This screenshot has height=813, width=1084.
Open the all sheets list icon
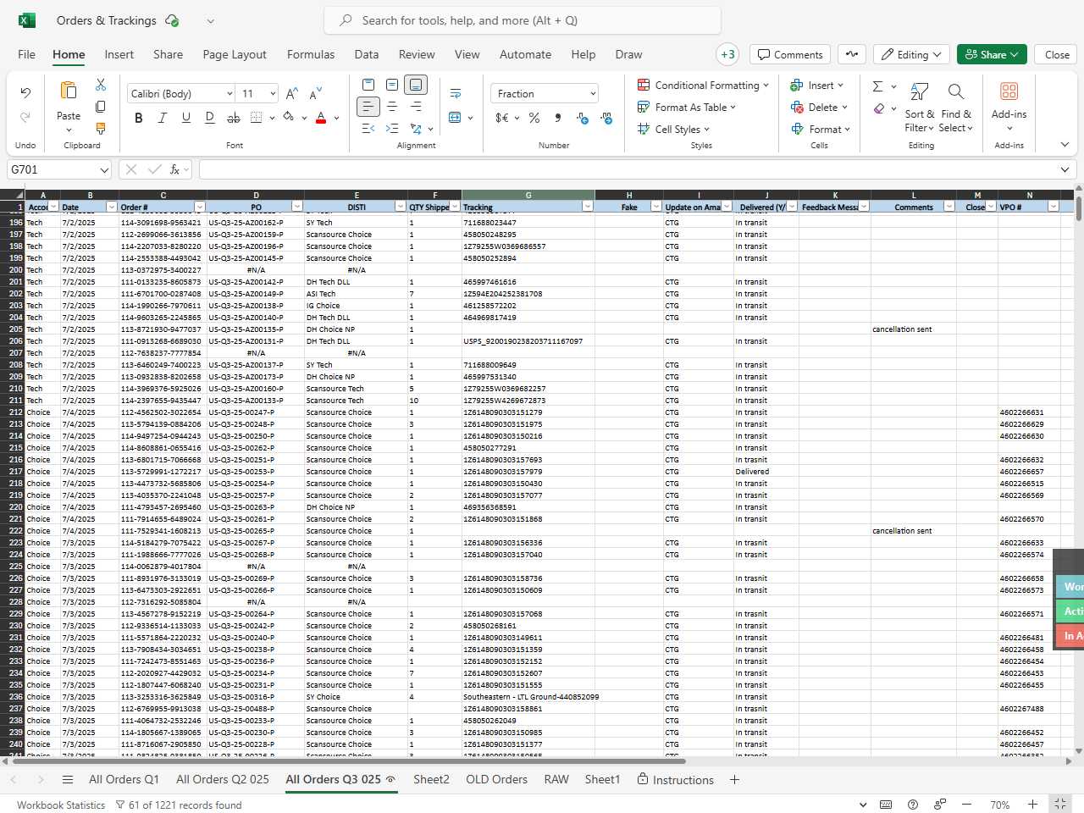(68, 779)
